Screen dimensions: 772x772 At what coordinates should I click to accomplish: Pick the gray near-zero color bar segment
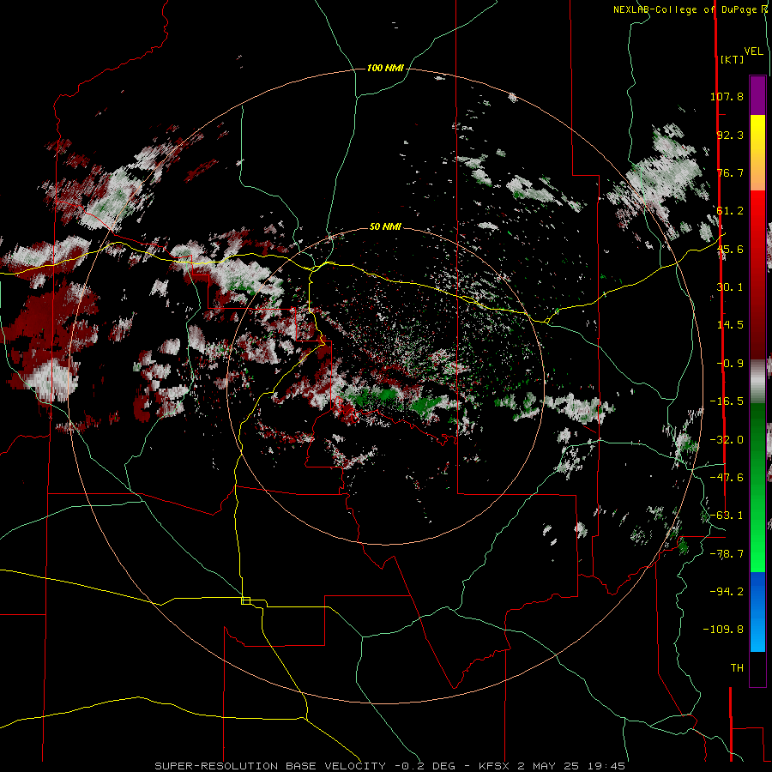click(x=757, y=379)
